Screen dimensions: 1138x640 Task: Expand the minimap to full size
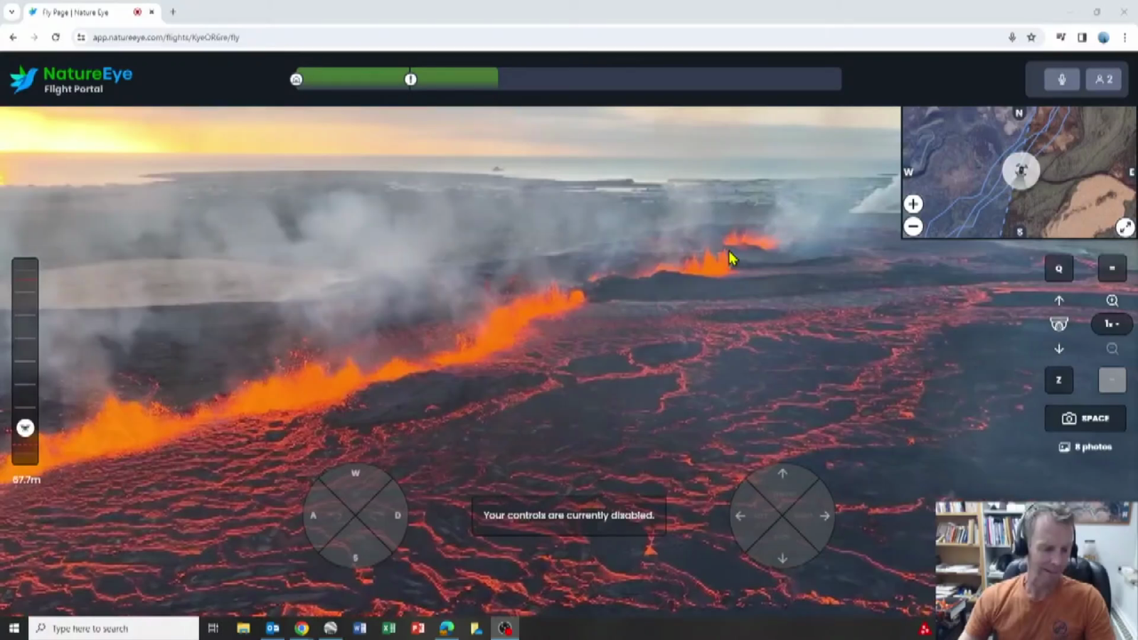tap(1124, 228)
